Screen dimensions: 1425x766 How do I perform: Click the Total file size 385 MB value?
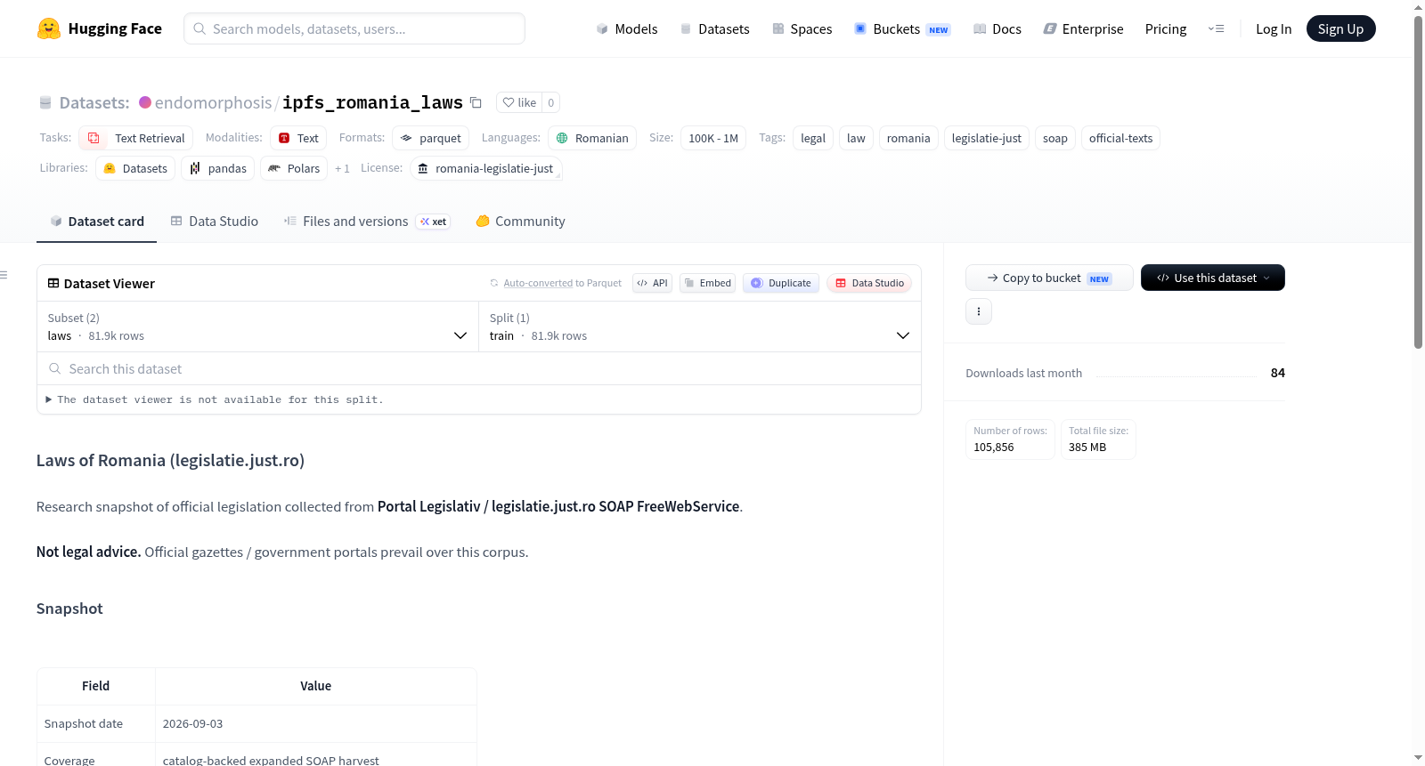coord(1087,448)
